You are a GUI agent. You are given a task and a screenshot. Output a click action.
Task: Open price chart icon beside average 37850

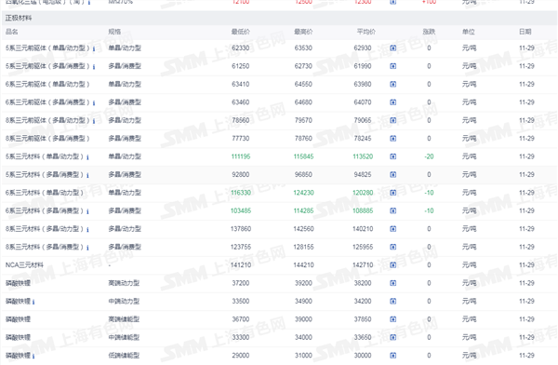click(392, 319)
